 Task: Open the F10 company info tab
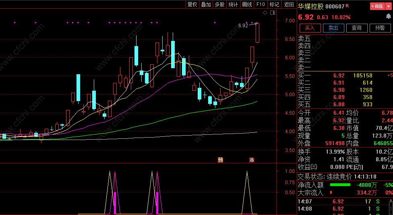(x=261, y=4)
